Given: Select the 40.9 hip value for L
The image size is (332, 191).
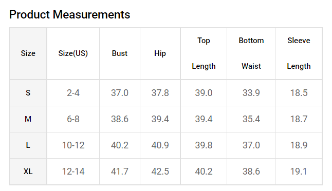Looking at the screenshot, I should [160, 145].
